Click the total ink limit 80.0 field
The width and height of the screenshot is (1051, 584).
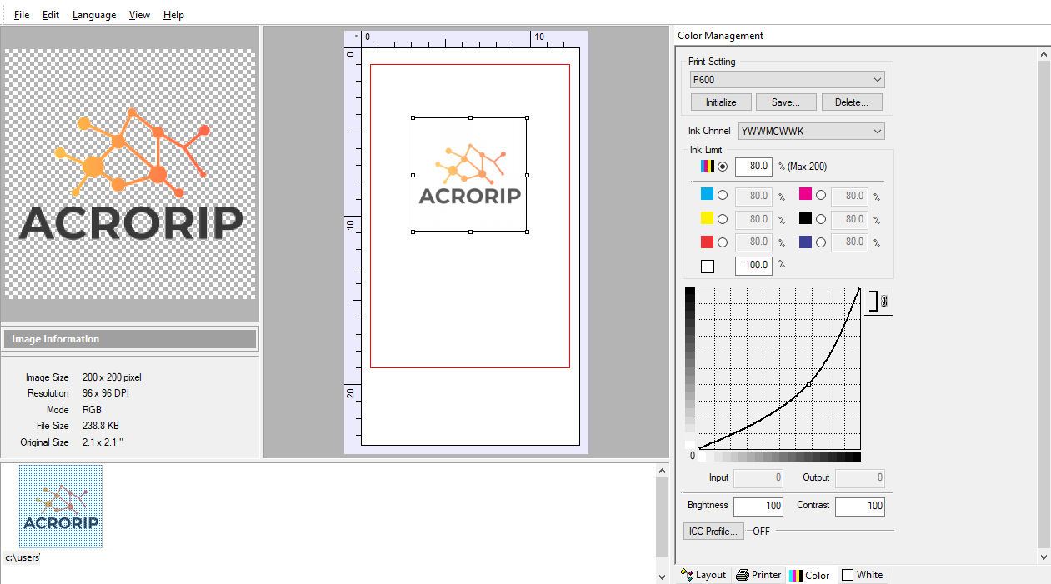753,167
